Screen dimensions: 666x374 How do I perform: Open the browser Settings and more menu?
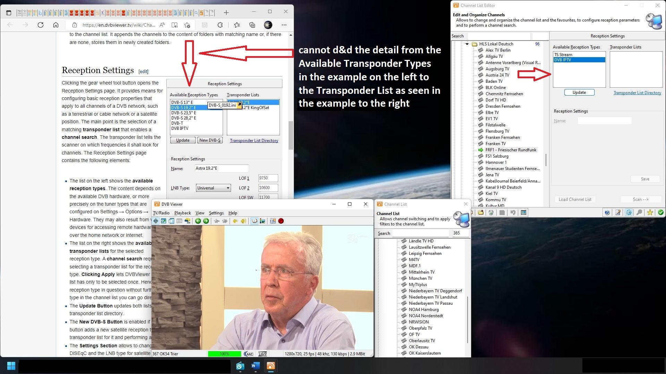pyautogui.click(x=284, y=25)
